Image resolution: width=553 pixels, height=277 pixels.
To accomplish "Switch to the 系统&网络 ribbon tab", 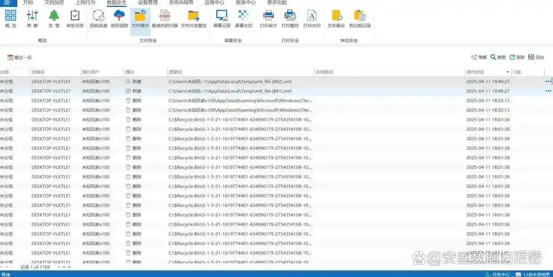I will click(181, 3).
